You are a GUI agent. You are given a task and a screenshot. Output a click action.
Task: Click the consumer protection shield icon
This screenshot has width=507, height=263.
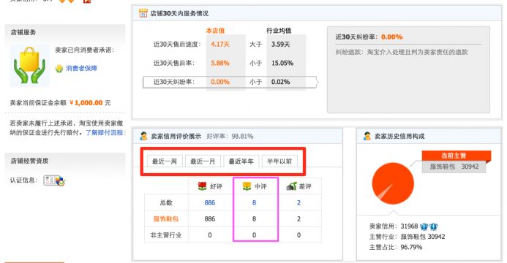59,69
